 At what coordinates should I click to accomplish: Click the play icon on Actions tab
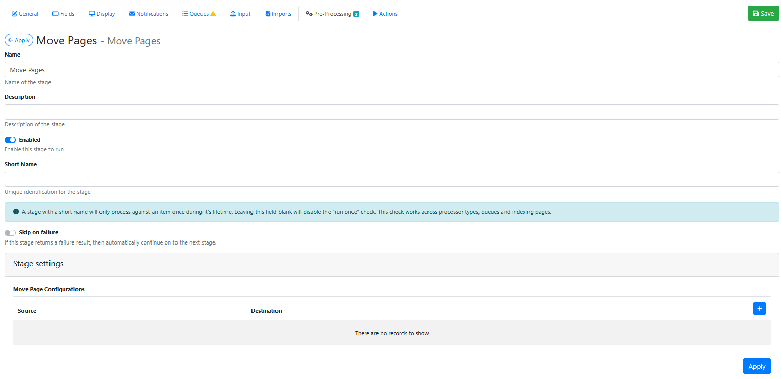[375, 14]
